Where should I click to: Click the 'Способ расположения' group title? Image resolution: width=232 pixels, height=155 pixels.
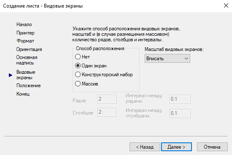click(100, 48)
